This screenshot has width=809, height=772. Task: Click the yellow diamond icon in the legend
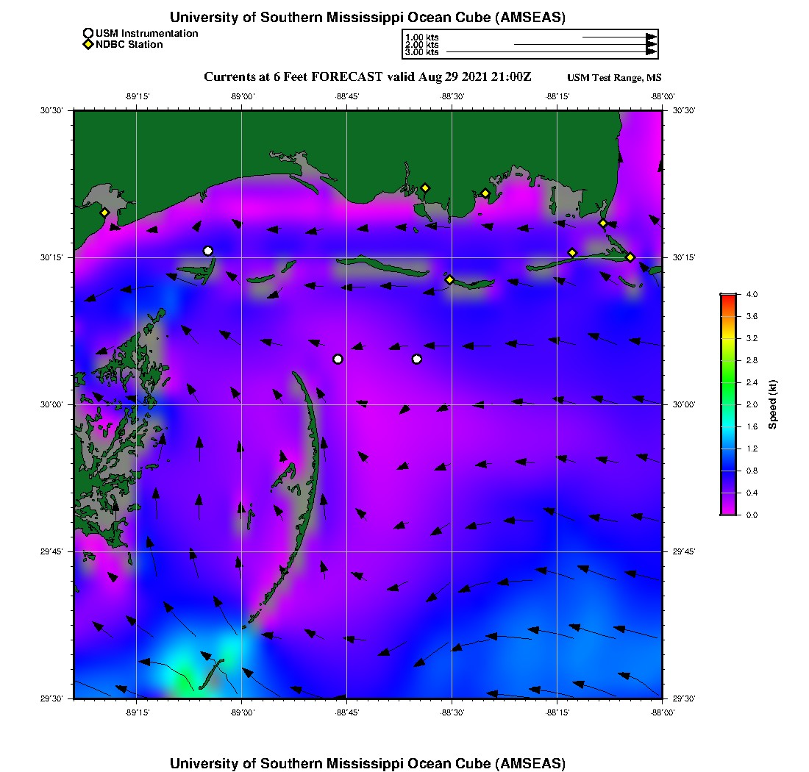tap(88, 45)
